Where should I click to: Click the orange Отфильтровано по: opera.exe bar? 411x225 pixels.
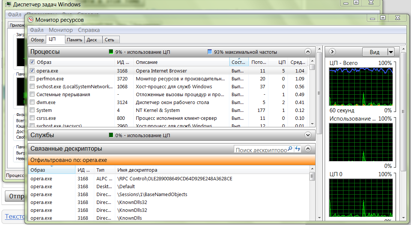172,160
